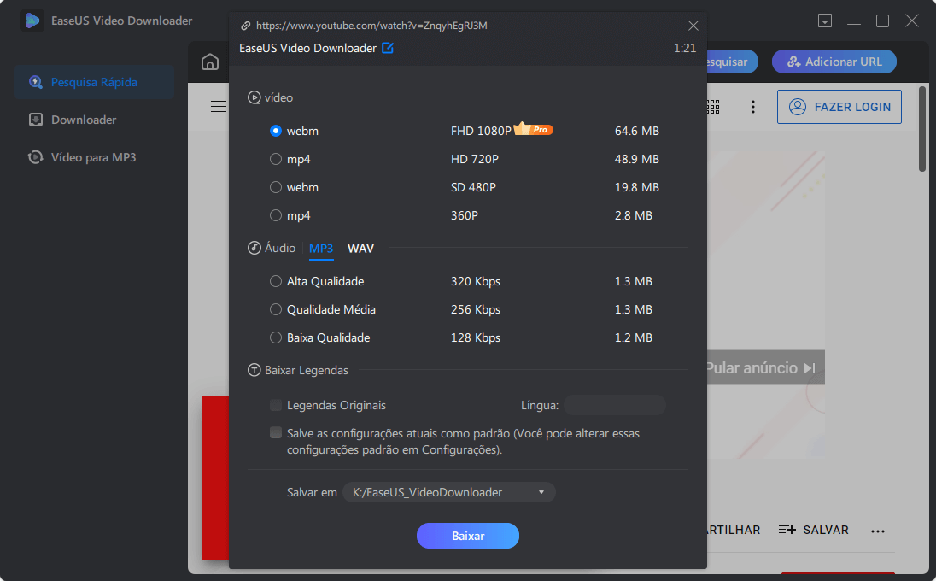Click the 2.8 MB size value
The width and height of the screenshot is (936, 581).
click(634, 215)
